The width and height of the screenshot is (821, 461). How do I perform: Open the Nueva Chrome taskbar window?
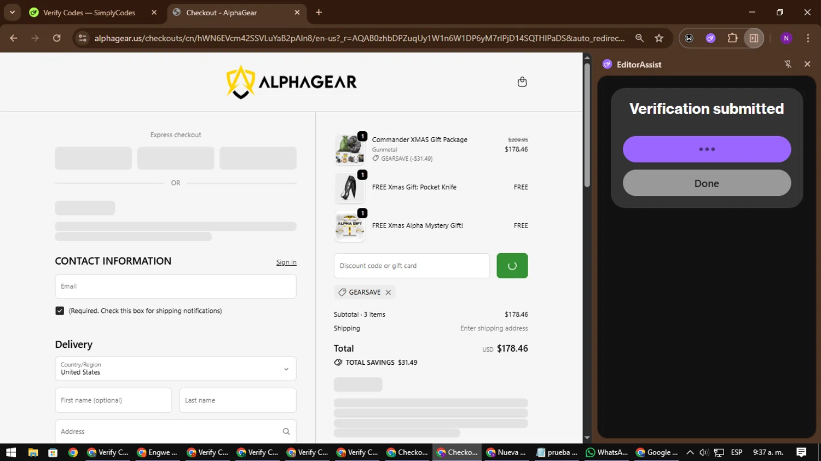point(507,452)
